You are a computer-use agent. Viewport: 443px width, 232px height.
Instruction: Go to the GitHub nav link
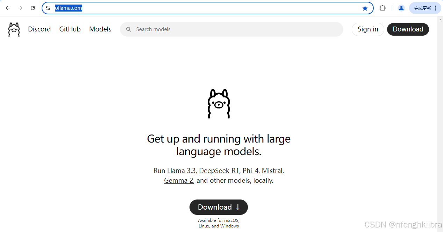70,29
